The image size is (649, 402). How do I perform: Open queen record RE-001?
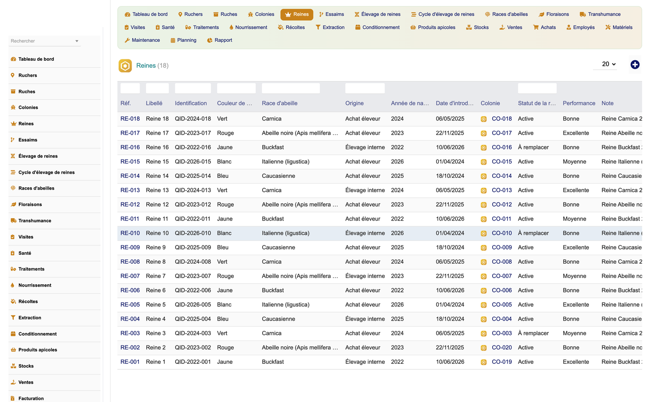click(x=130, y=362)
